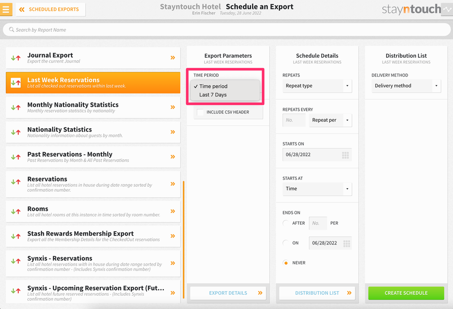Open Past Reservations - Monthly chevron
The height and width of the screenshot is (309, 453).
173,157
